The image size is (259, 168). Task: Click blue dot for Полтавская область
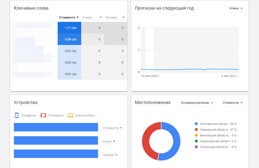click(x=196, y=124)
